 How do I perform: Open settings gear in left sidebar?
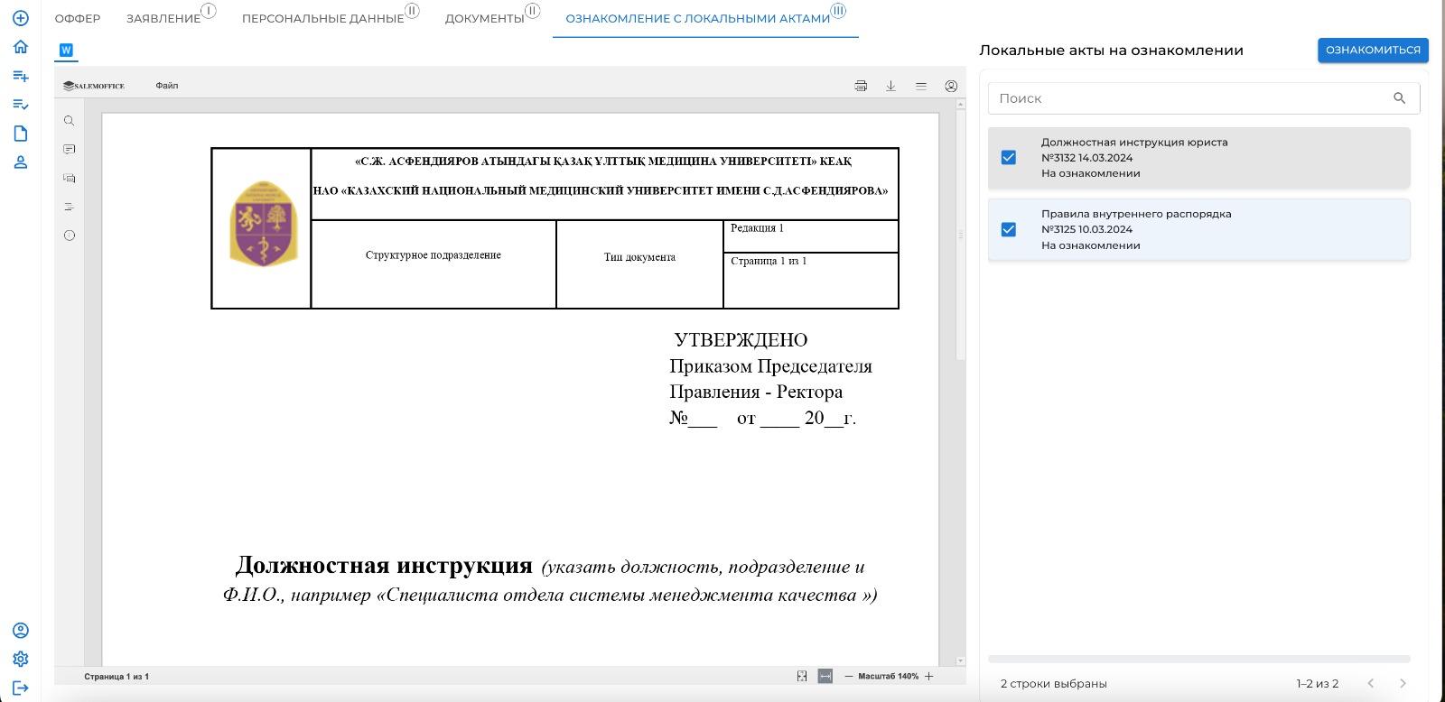(x=21, y=660)
